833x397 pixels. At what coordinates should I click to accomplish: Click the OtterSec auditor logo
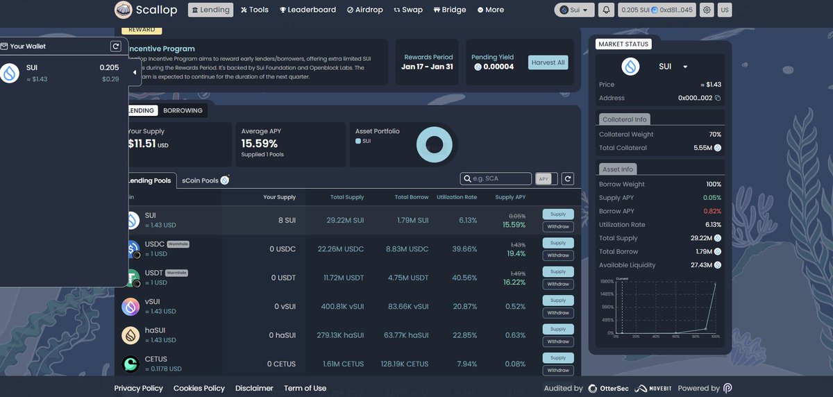click(609, 389)
